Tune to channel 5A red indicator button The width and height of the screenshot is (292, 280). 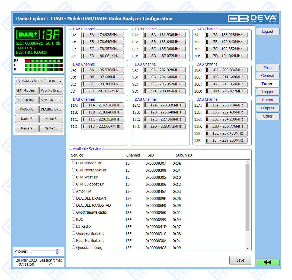[x=102, y=35]
